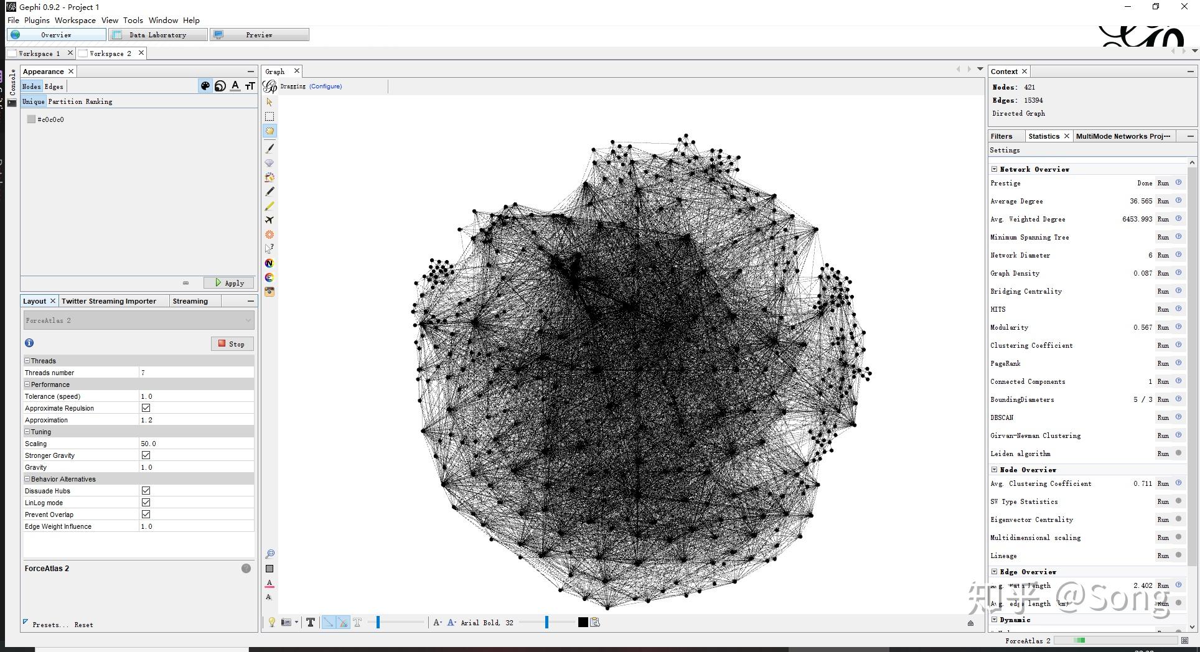Select the Brush paint-bucket tool

tap(270, 177)
